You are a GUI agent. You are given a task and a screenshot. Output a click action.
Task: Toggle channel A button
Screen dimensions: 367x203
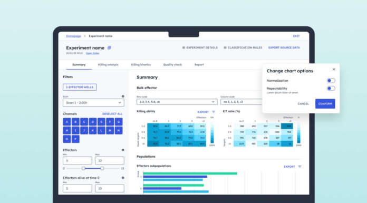coord(67,122)
